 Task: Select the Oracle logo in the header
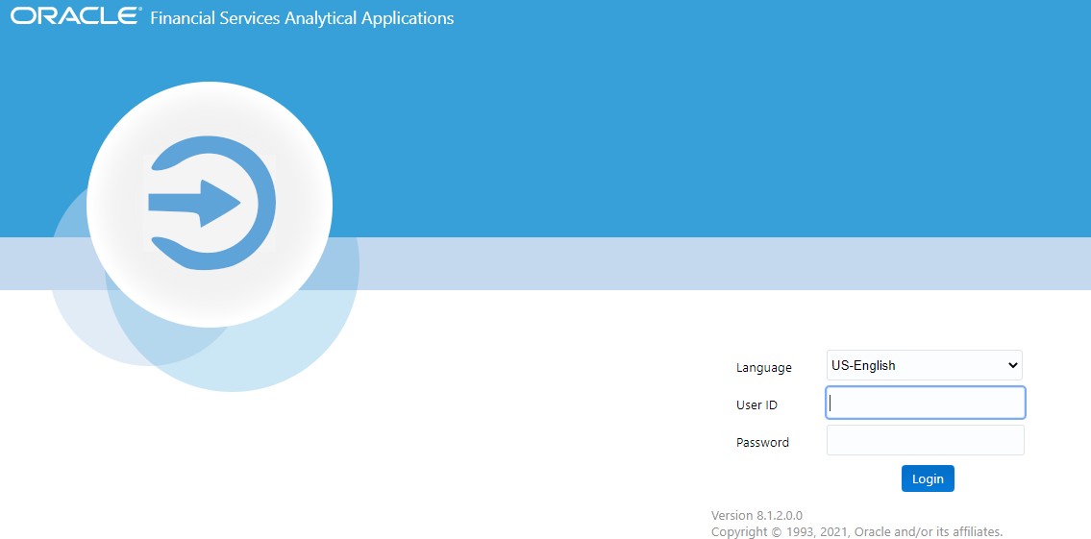(x=76, y=16)
